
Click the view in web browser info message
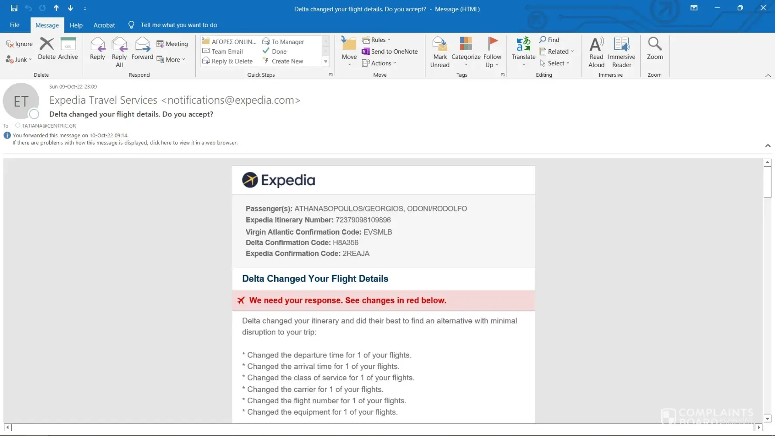pos(125,143)
